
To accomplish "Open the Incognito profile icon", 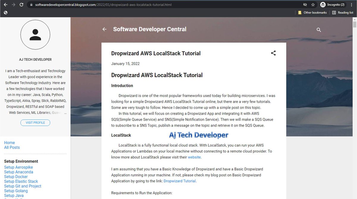I will [x=323, y=5].
